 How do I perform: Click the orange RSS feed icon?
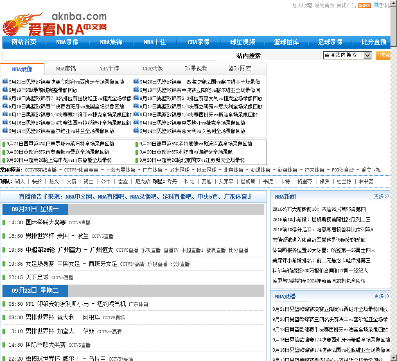[364, 6]
